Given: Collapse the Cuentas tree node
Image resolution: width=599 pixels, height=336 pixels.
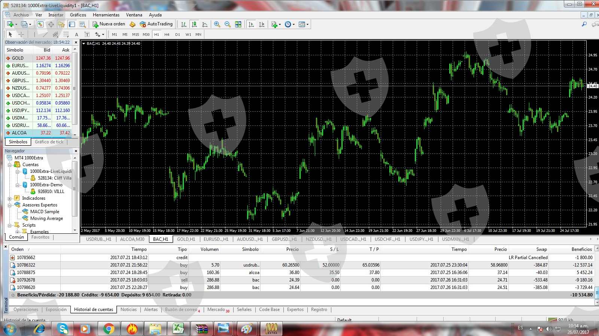Looking at the screenshot, I should [x=10, y=165].
